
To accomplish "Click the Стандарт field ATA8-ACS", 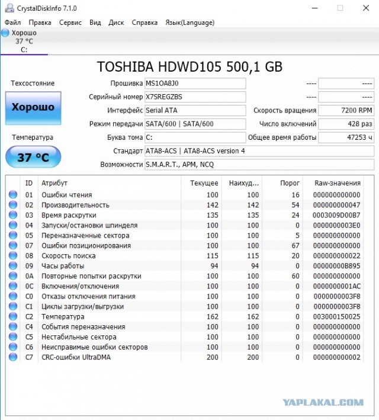I will (x=259, y=151).
